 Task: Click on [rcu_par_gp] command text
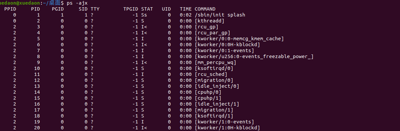point(213,33)
